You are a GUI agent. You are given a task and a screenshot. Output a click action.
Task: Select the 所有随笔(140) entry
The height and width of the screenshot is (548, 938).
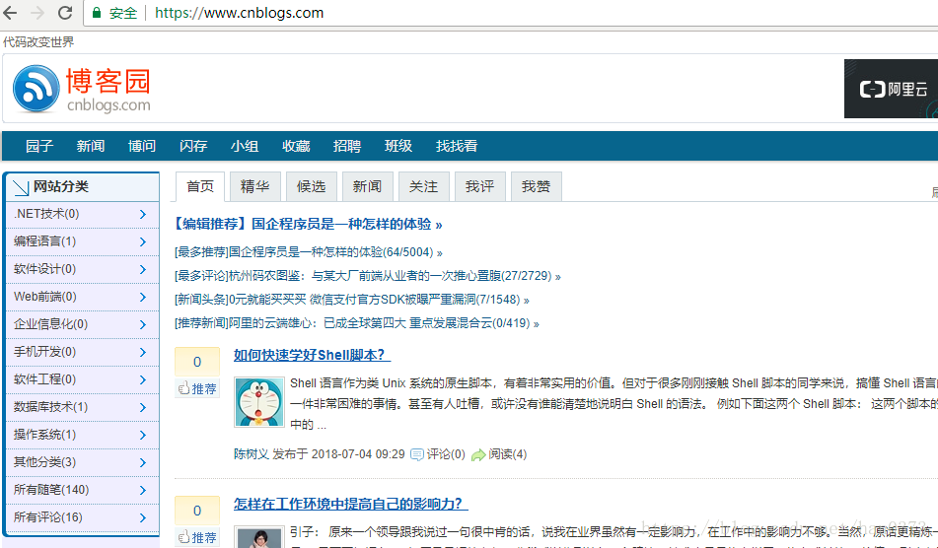tap(51, 490)
